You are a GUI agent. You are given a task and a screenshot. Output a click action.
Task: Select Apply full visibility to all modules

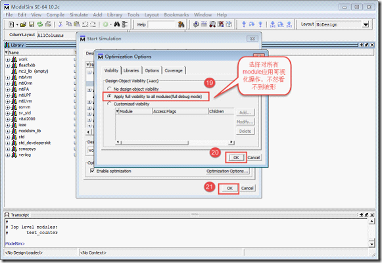(x=109, y=97)
